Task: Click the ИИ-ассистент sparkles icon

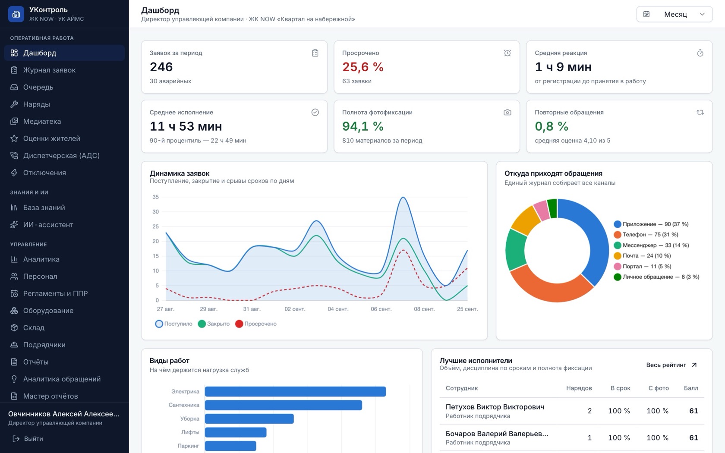Action: 14,224
